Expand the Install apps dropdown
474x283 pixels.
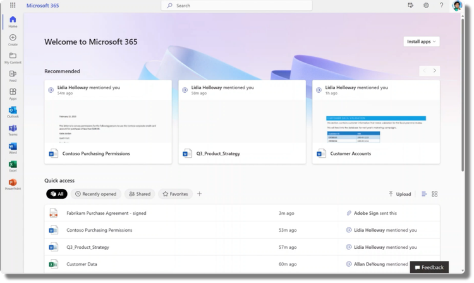(x=422, y=42)
